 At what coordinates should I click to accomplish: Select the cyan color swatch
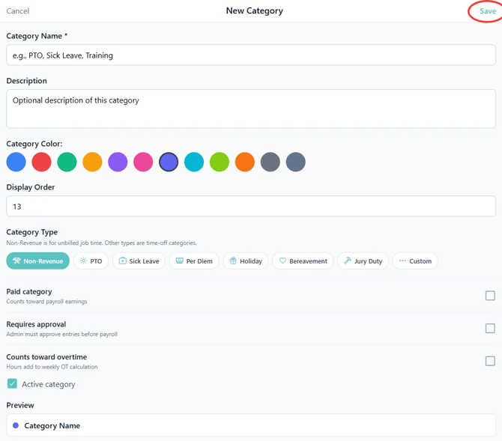194,162
